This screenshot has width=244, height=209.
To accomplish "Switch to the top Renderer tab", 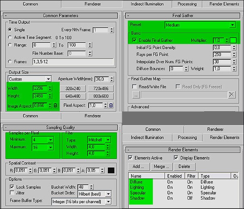I will (93, 4).
